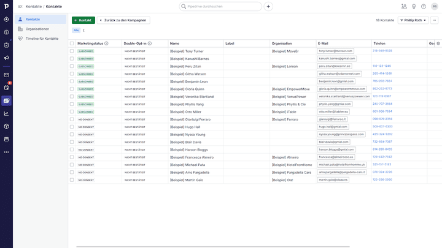Open the three-dot more actions button

pyautogui.click(x=434, y=20)
